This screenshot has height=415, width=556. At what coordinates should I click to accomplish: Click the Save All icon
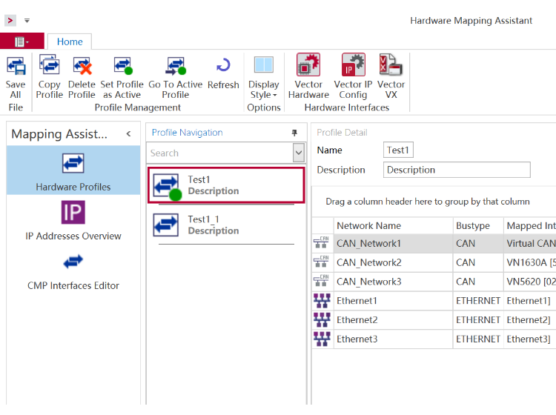point(16,66)
